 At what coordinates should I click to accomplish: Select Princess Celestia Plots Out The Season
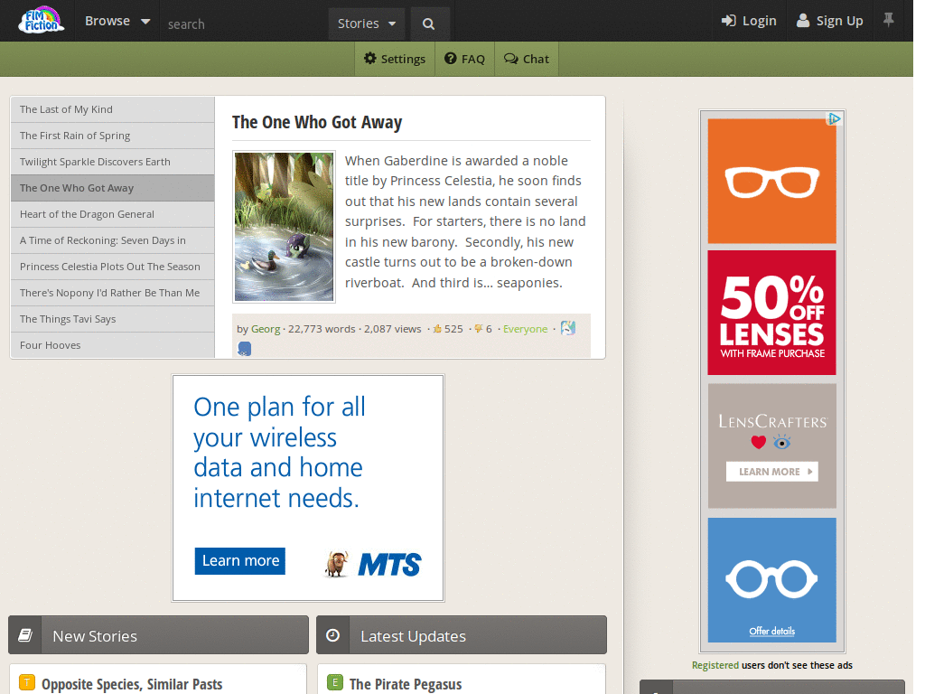coord(113,267)
